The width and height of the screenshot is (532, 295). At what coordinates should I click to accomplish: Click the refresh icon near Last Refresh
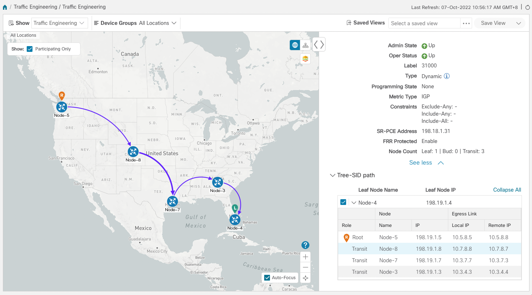pyautogui.click(x=527, y=7)
